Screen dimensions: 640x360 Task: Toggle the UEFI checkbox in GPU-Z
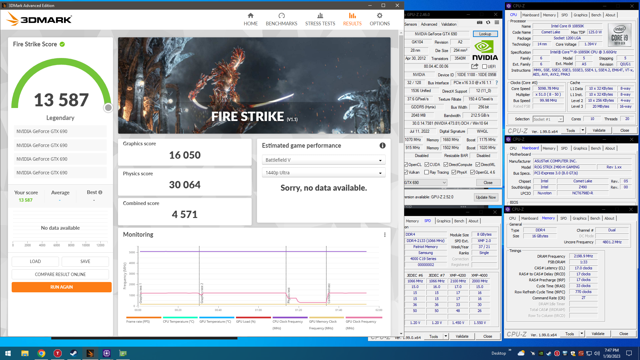[x=484, y=67]
